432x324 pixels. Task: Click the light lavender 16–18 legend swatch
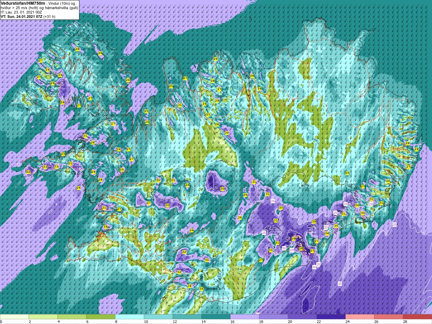245,317
